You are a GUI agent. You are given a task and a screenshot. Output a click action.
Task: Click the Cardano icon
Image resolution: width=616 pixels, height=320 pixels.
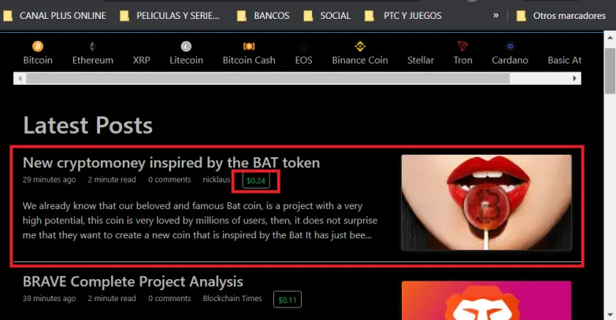tap(510, 46)
